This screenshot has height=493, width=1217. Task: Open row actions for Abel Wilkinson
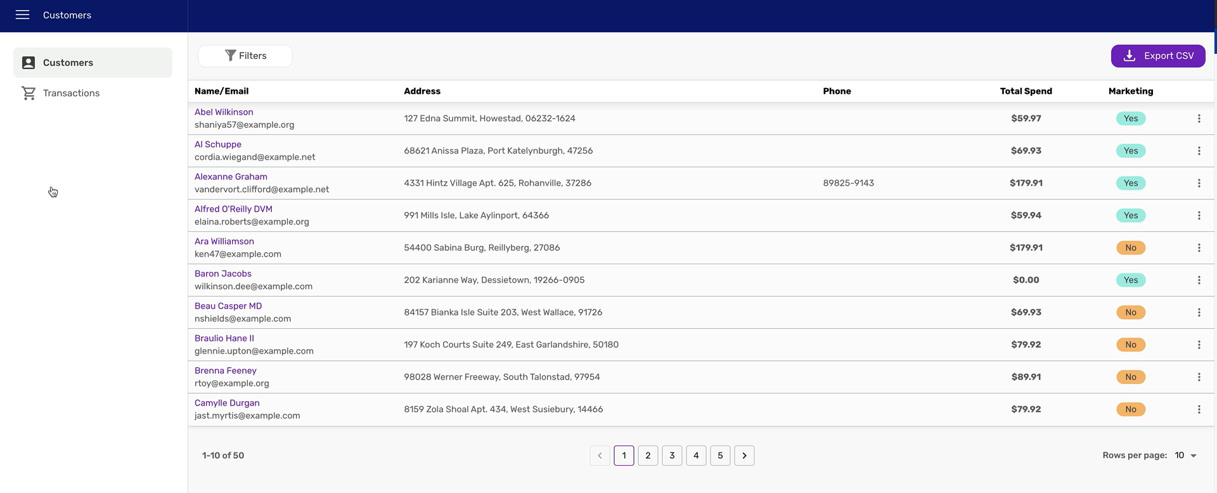[x=1199, y=118]
